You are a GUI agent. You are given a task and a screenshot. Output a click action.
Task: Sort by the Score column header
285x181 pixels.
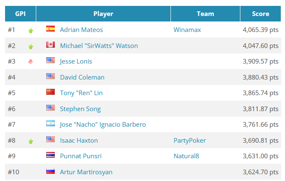(x=261, y=14)
